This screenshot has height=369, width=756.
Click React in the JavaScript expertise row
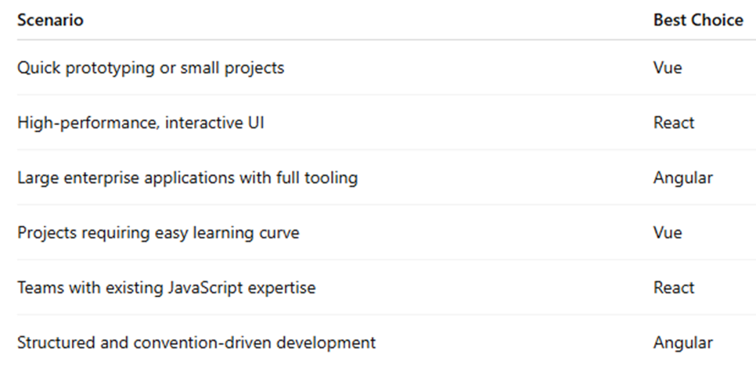tap(674, 288)
